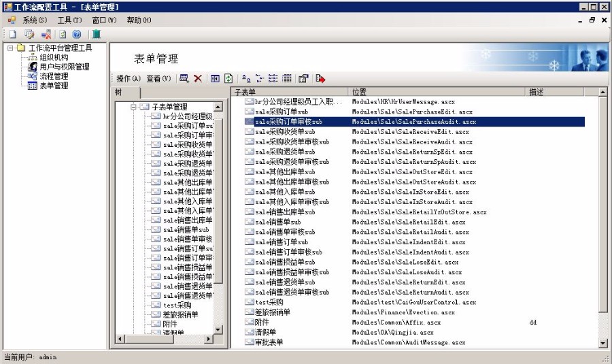Switch to the 树 tab
612x364 pixels.
point(126,92)
